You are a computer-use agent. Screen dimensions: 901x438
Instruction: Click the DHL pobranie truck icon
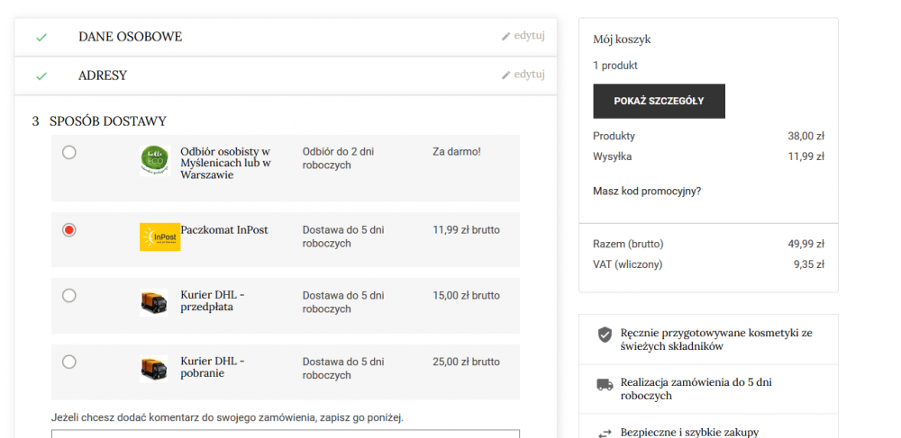click(154, 368)
